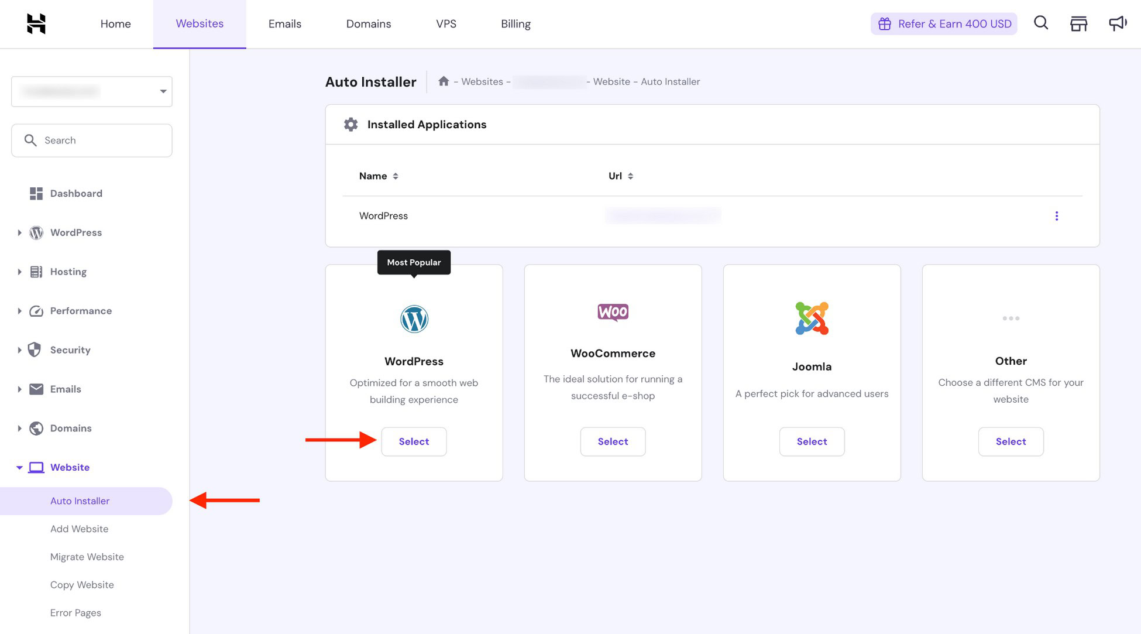Go to the Home tab

point(115,24)
